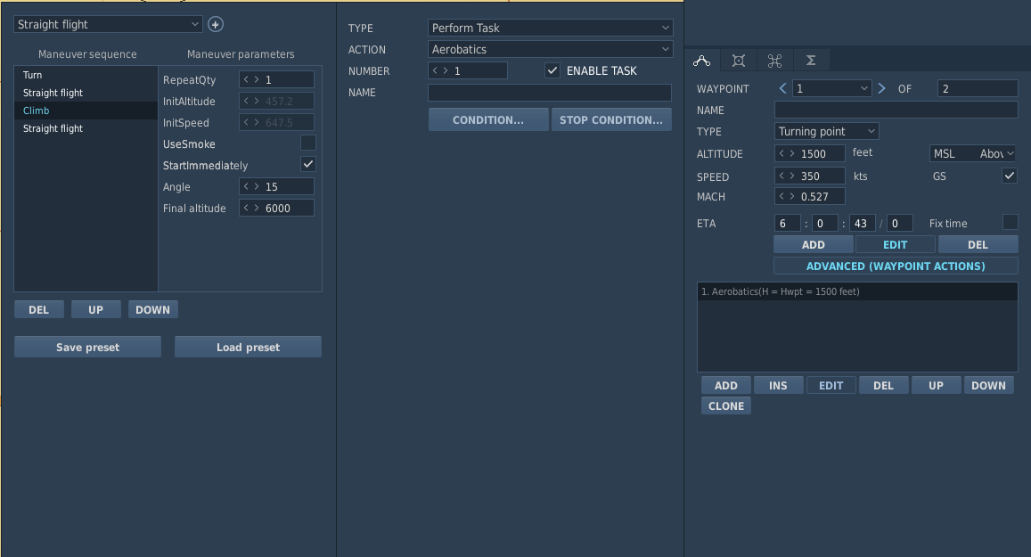1031x557 pixels.
Task: Open the triggered actions tab icon
Action: (774, 61)
